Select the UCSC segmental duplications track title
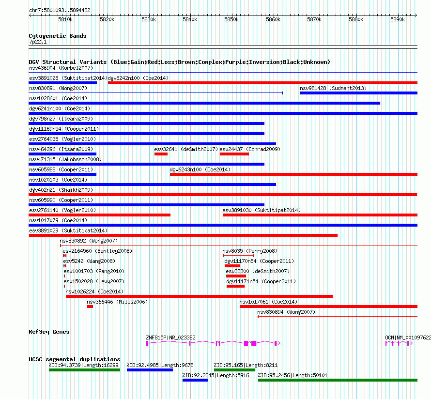This screenshot has width=431, height=399. [x=75, y=359]
